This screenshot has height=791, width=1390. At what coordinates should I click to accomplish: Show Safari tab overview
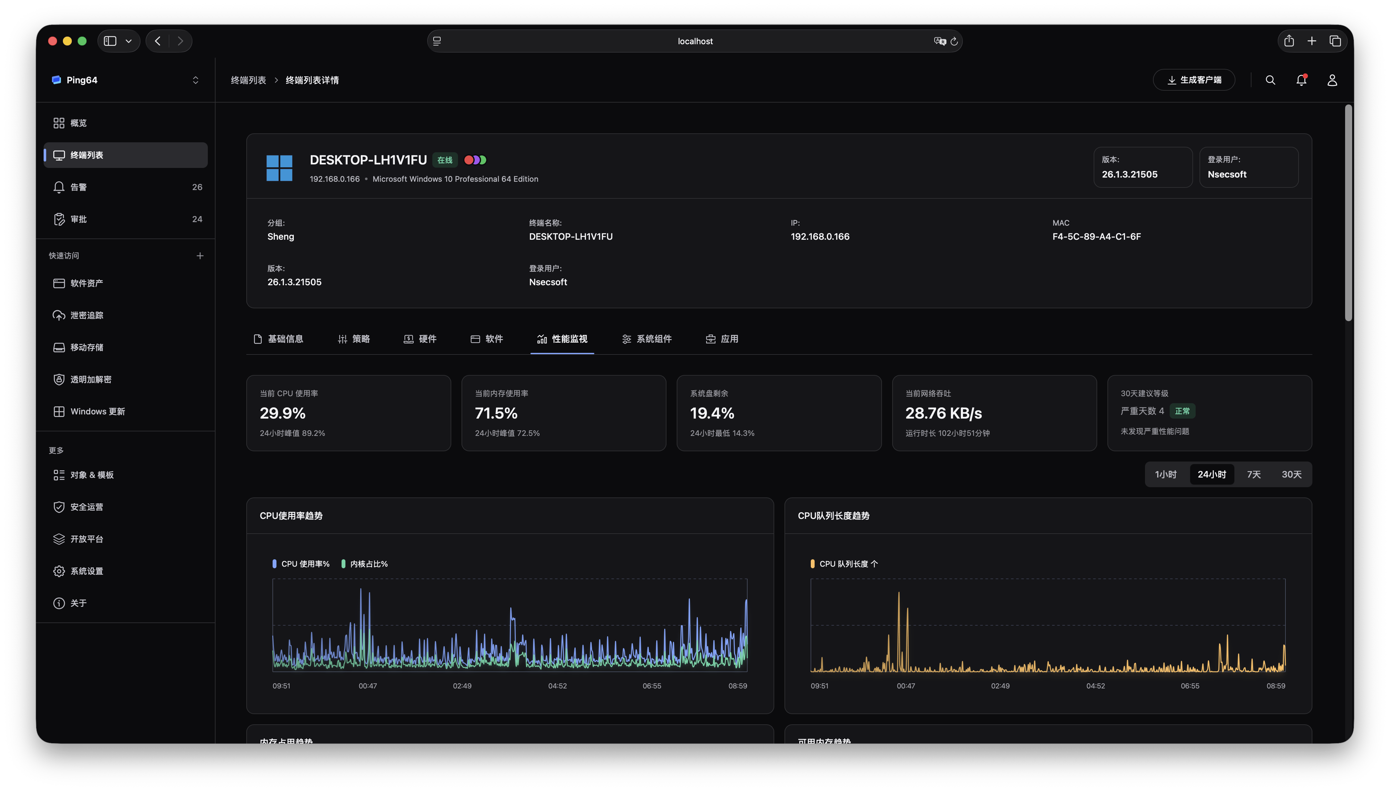[1335, 41]
